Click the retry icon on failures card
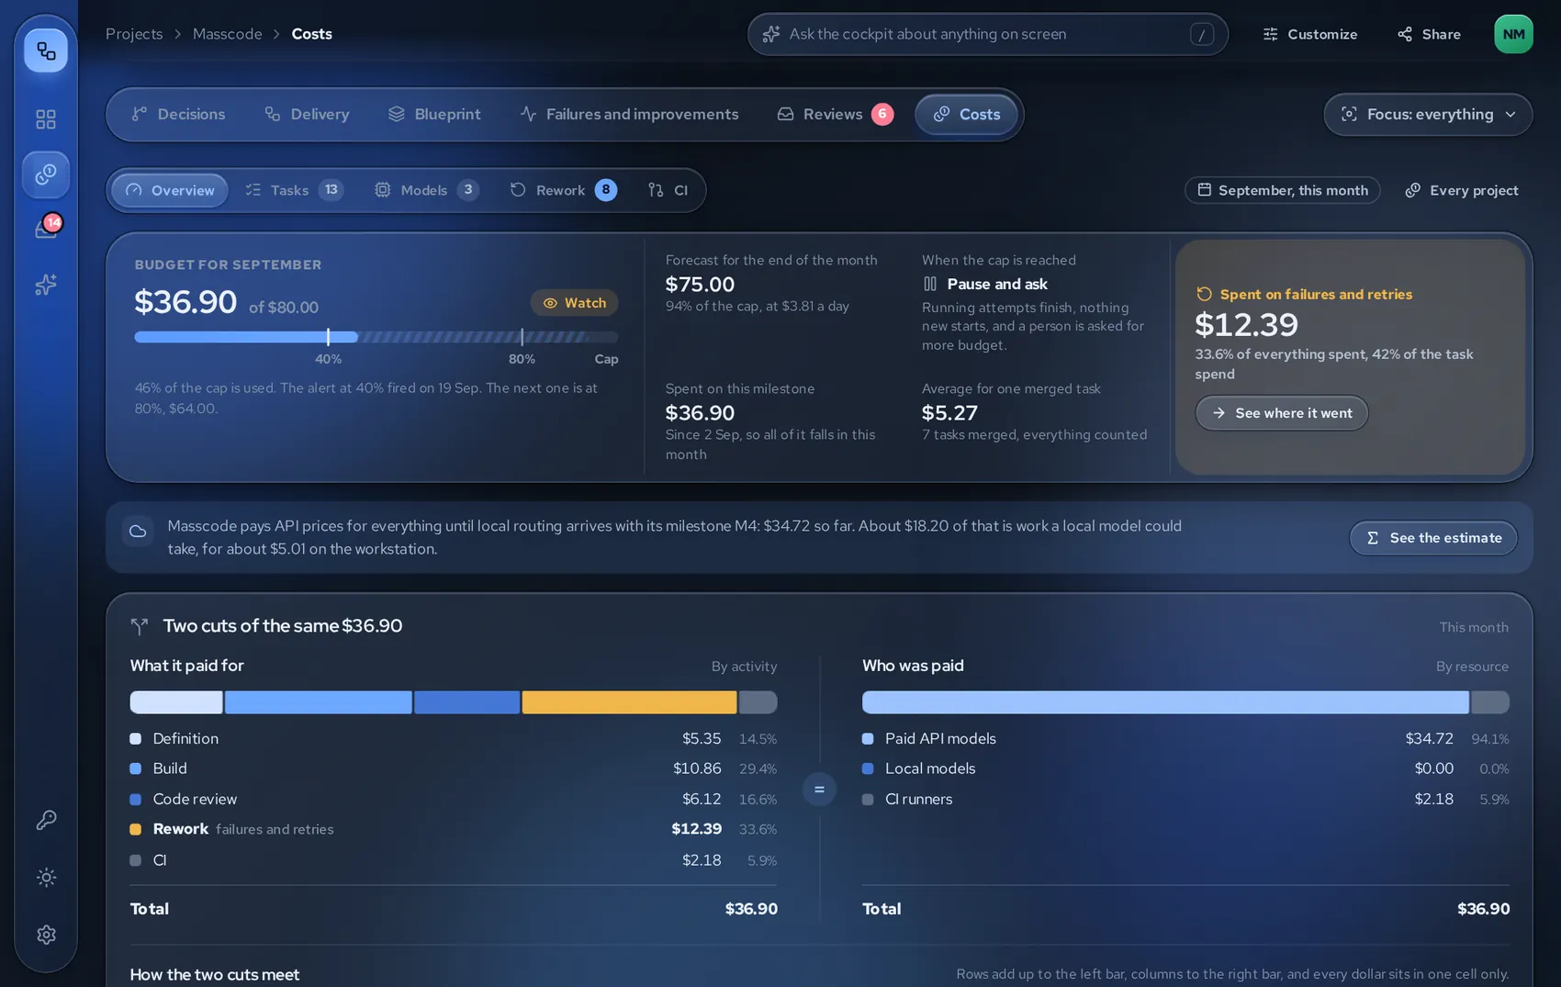 point(1204,294)
